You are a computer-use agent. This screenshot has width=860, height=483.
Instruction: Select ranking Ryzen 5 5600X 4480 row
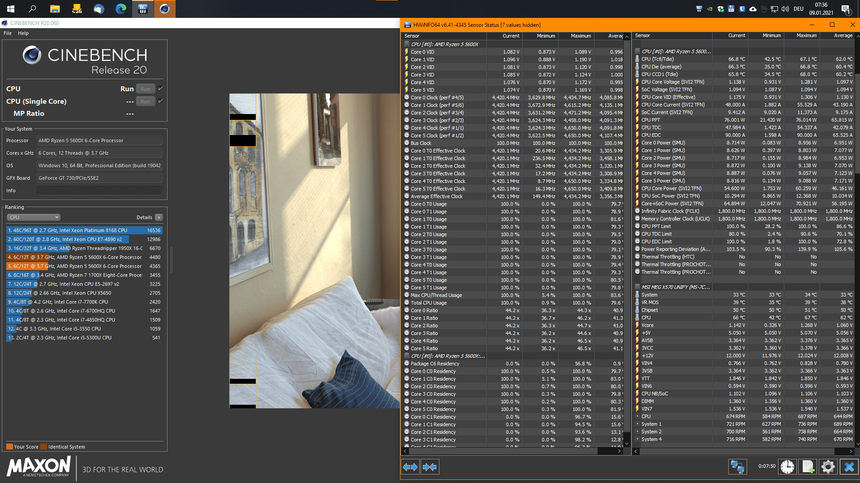point(85,257)
